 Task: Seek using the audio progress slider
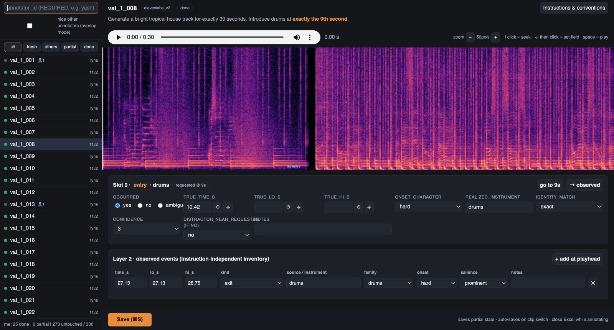pos(222,37)
